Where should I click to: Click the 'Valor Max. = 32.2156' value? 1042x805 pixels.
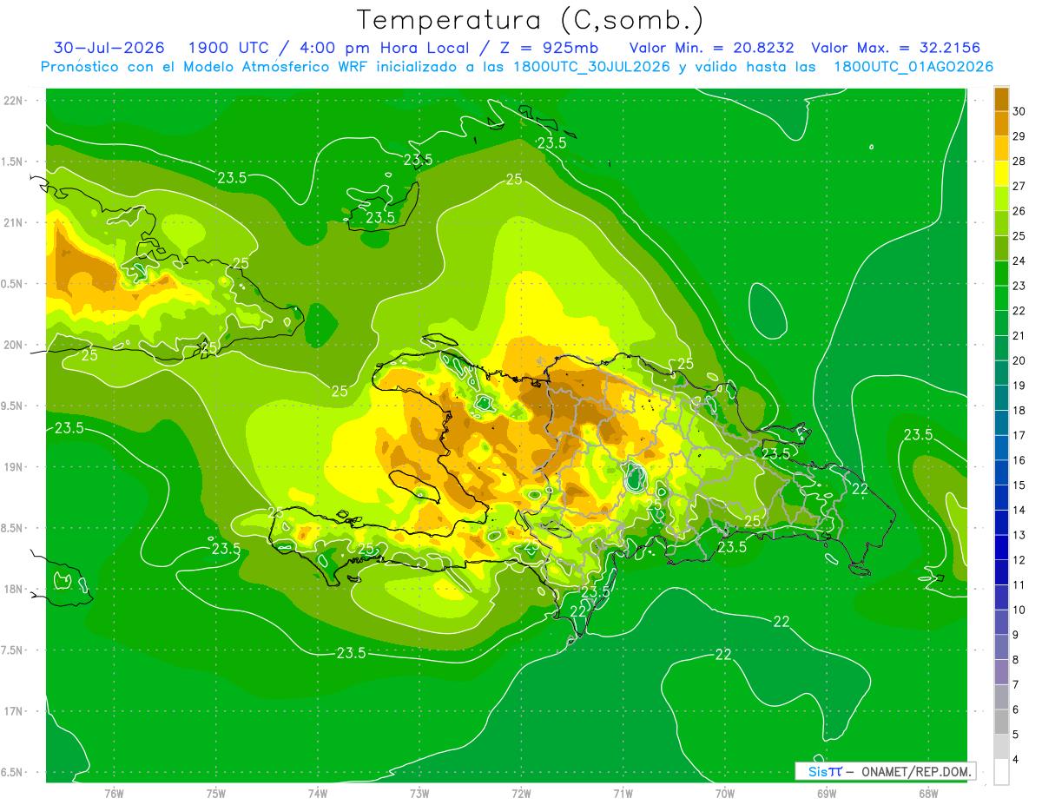coord(895,48)
